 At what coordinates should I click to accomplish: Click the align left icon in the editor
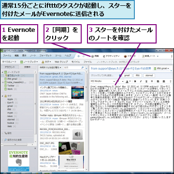pos(158,81)
